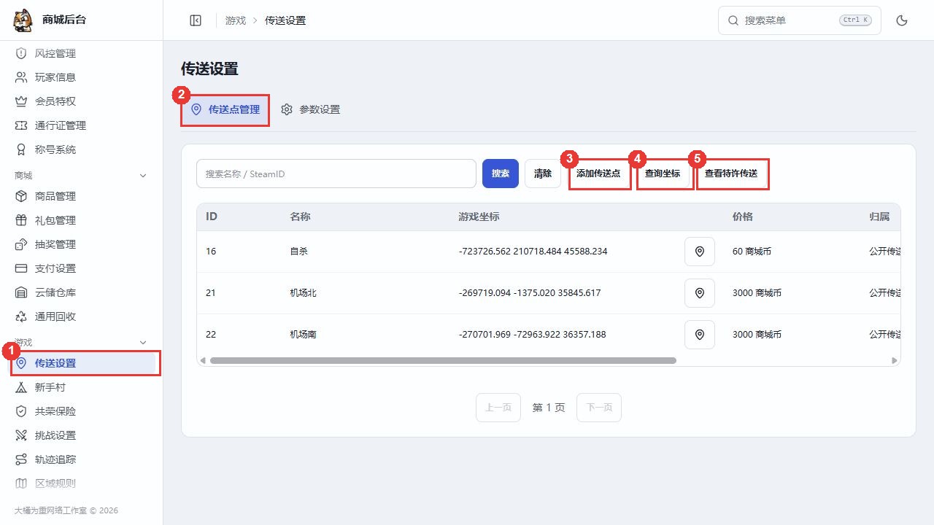Viewport: 934px width, 525px height.
Task: Open 新手村 in the sidebar
Action: click(81, 387)
